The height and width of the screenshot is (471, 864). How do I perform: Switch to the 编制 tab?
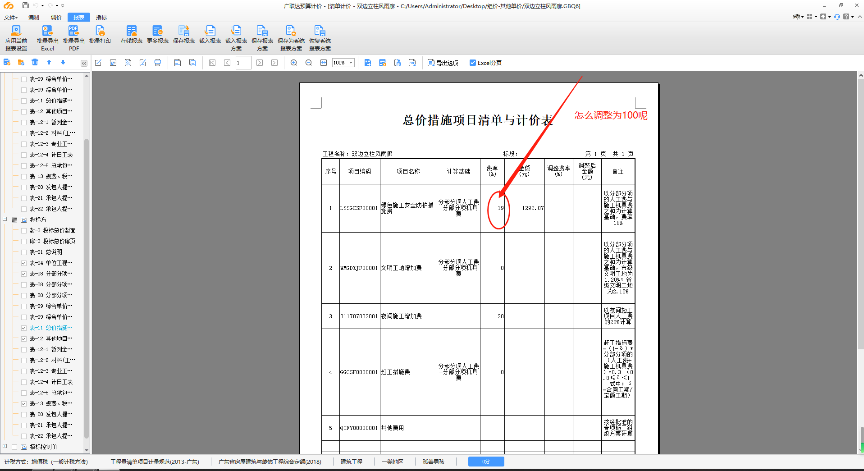tap(34, 17)
